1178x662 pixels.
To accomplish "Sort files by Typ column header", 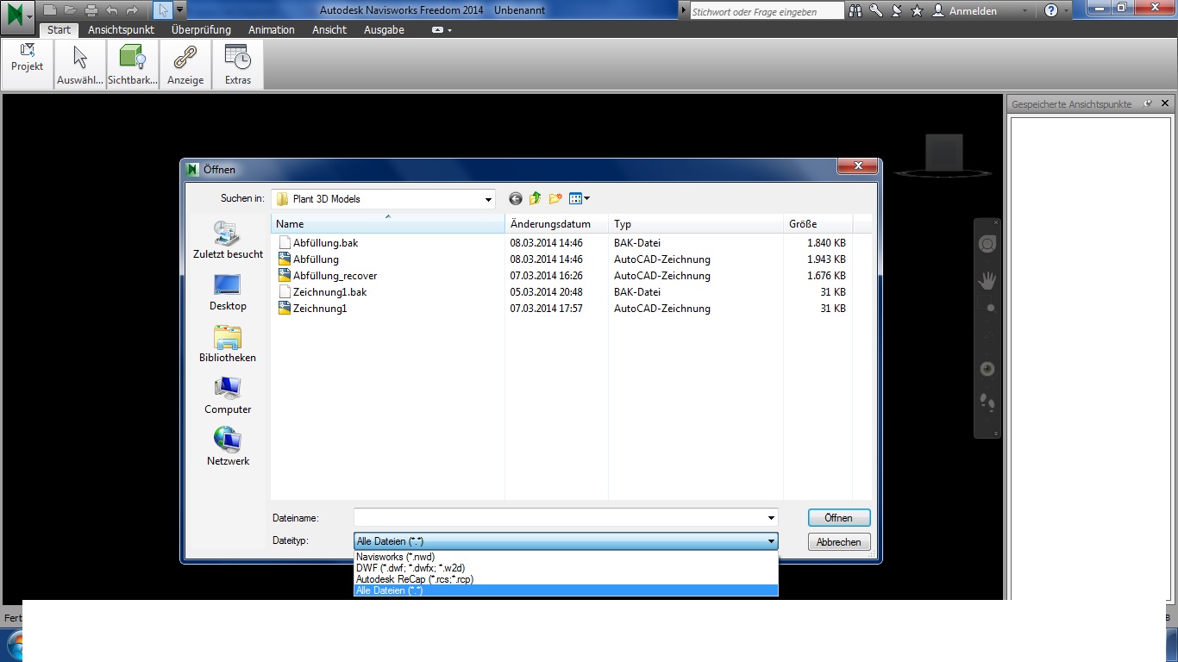I will [696, 224].
